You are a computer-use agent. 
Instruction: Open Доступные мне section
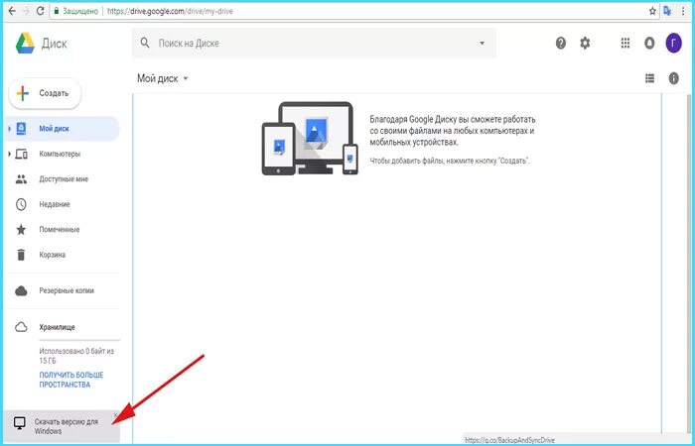click(62, 179)
